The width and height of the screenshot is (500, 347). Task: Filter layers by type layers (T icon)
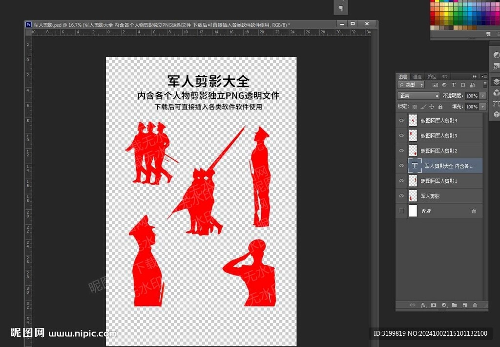453,85
